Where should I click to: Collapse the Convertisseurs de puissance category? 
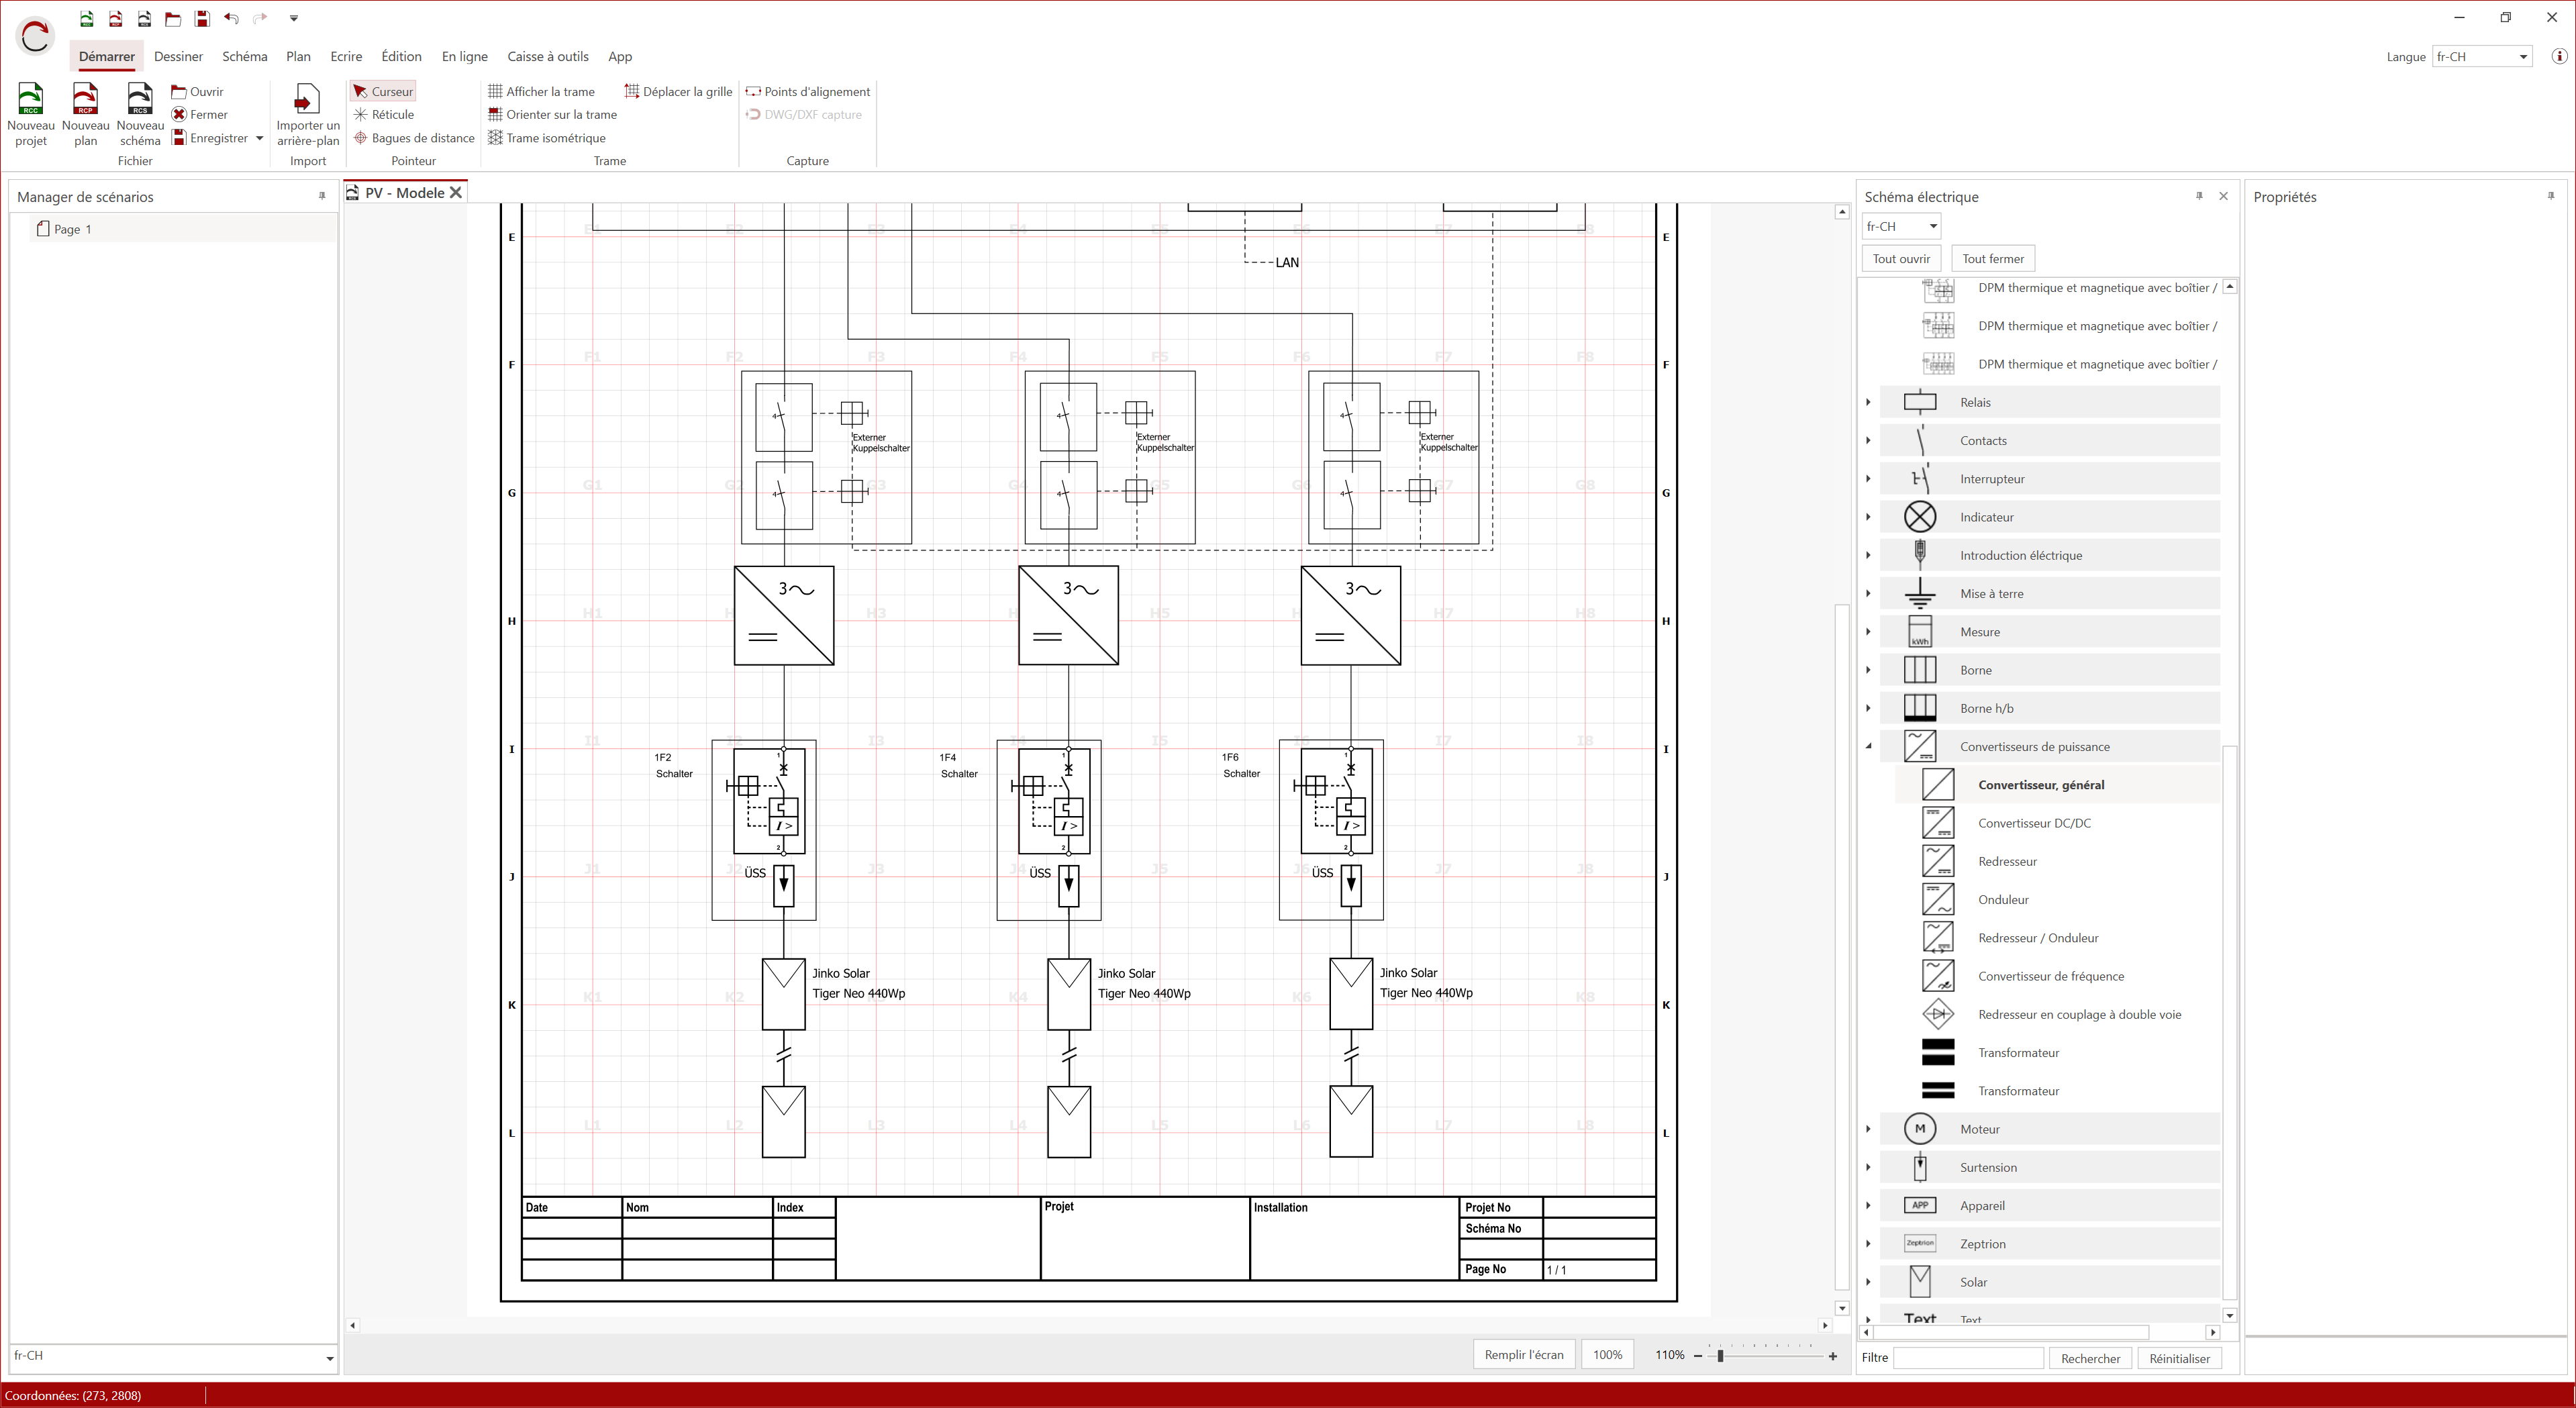point(1868,746)
